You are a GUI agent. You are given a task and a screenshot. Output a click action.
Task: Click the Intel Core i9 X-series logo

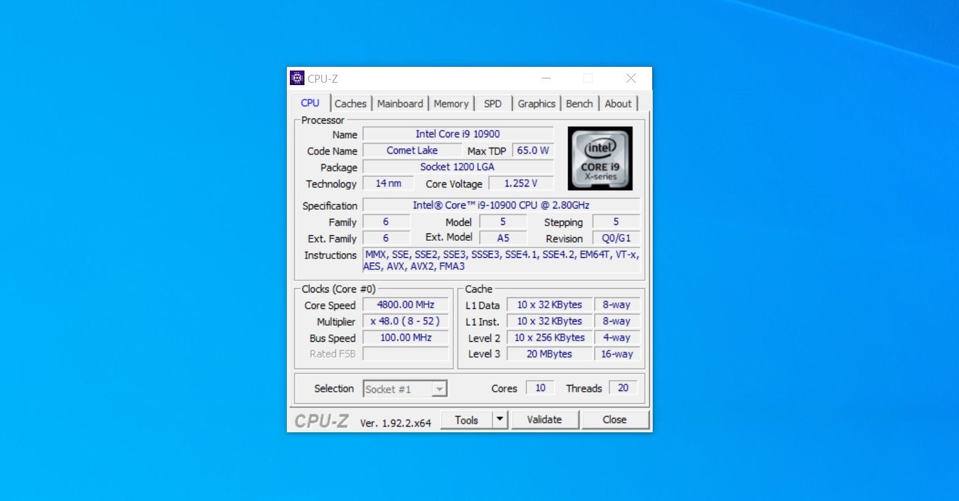[x=600, y=159]
